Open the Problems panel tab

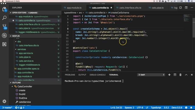(70, 75)
